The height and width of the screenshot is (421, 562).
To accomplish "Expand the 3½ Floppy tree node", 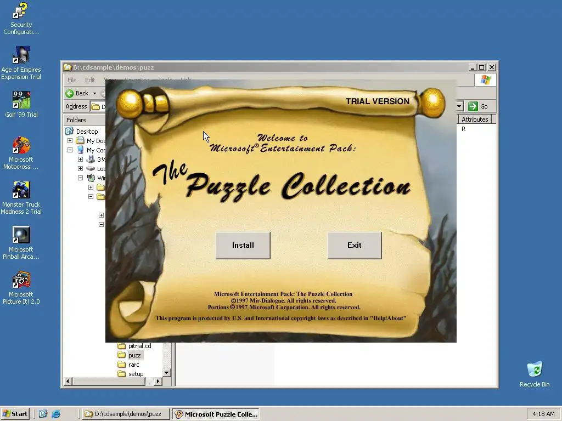I will tap(80, 160).
